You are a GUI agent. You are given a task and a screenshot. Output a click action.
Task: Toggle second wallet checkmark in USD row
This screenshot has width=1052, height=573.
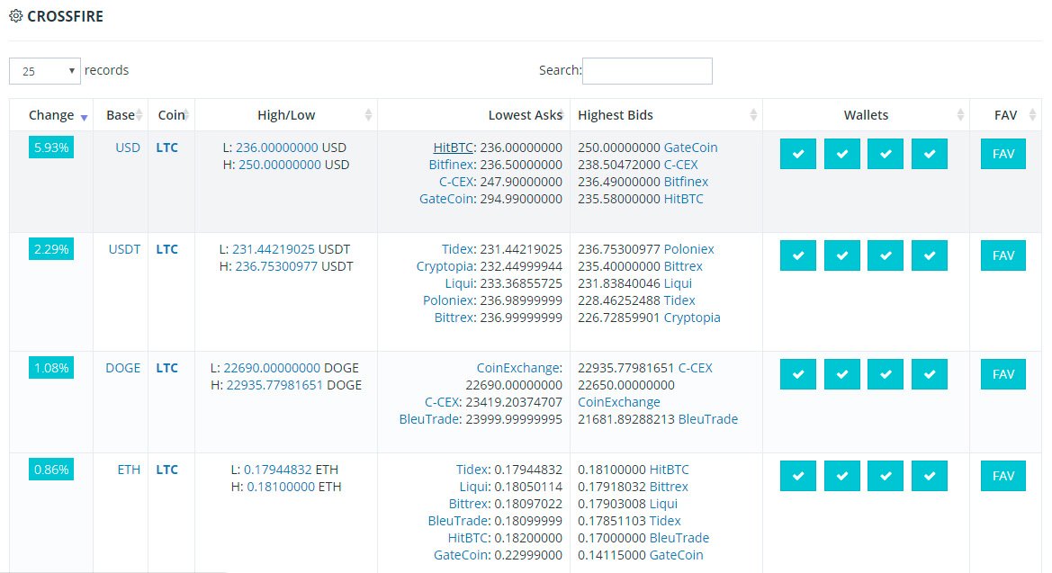(842, 154)
